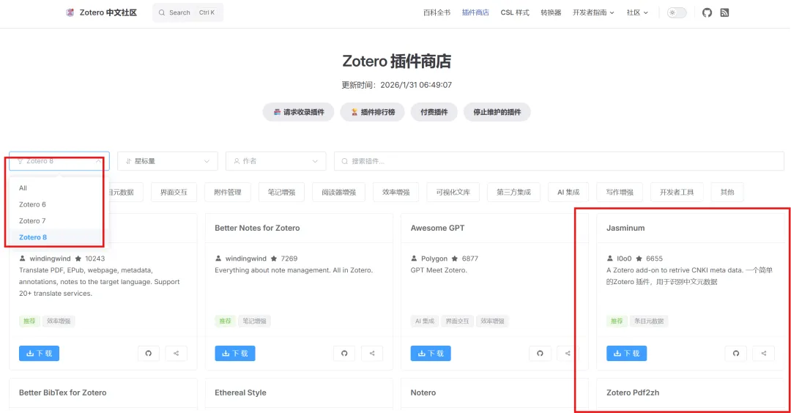Filter by 笔记增强 category tag

point(281,192)
